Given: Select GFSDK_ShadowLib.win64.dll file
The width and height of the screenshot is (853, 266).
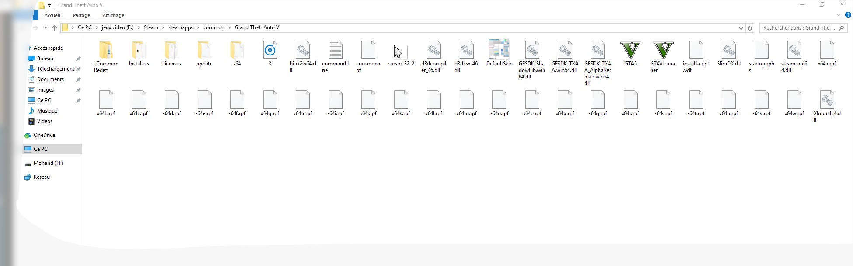Looking at the screenshot, I should pos(532,60).
